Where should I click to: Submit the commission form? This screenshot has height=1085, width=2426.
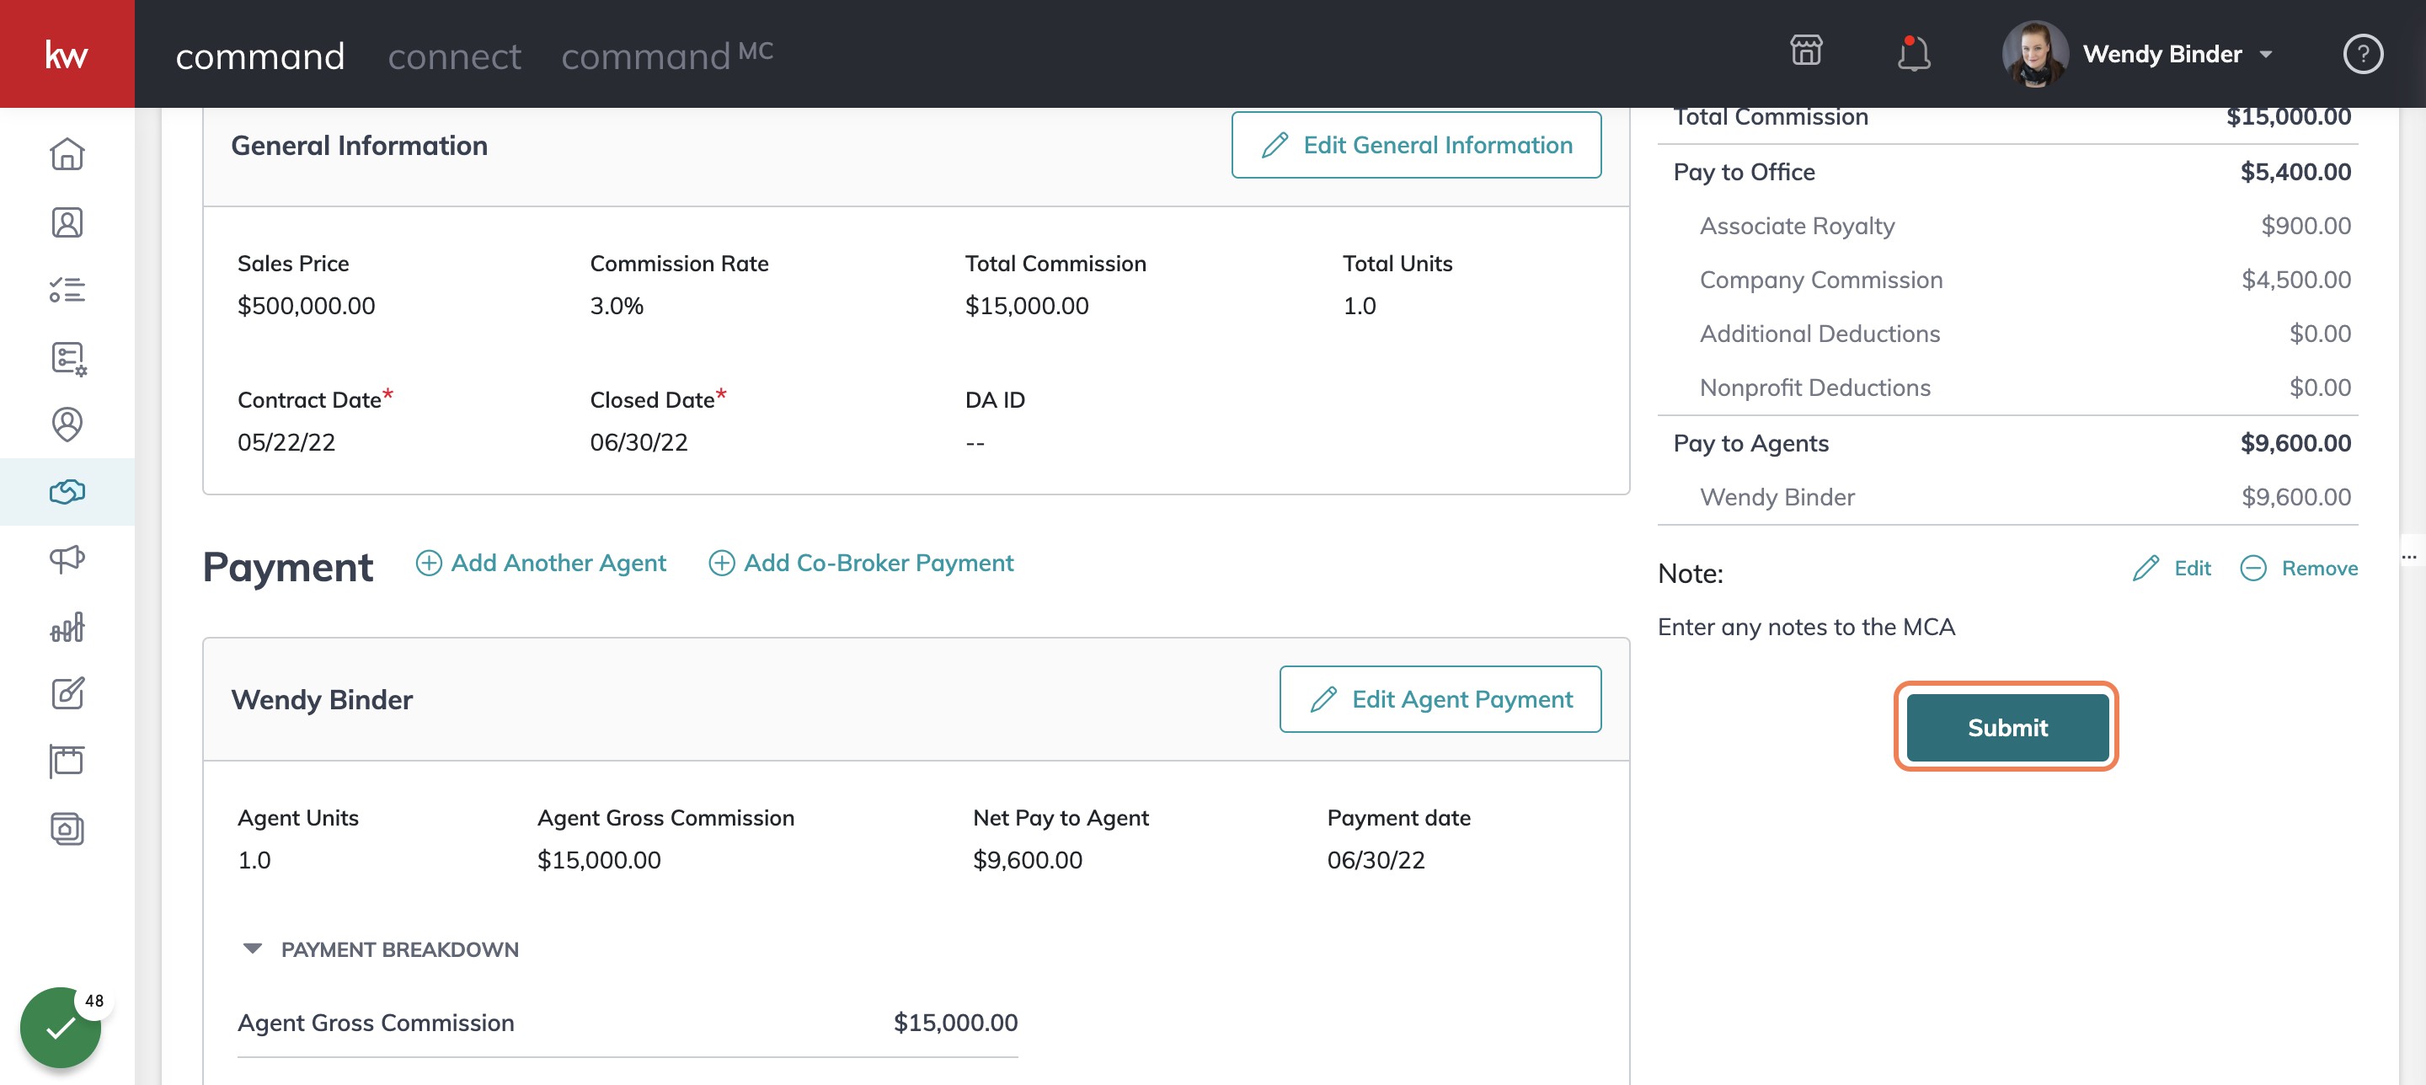tap(2007, 728)
